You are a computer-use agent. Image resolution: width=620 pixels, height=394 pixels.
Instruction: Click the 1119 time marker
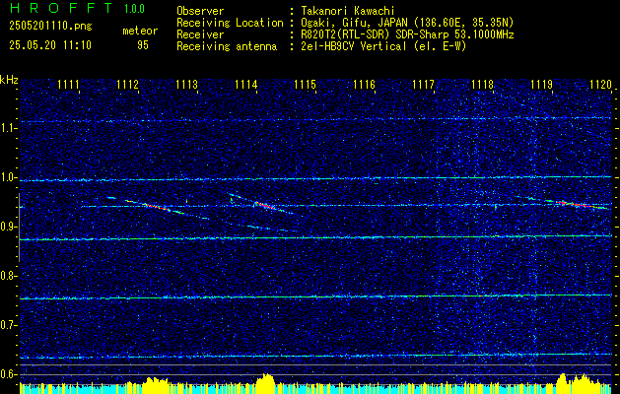click(x=541, y=84)
